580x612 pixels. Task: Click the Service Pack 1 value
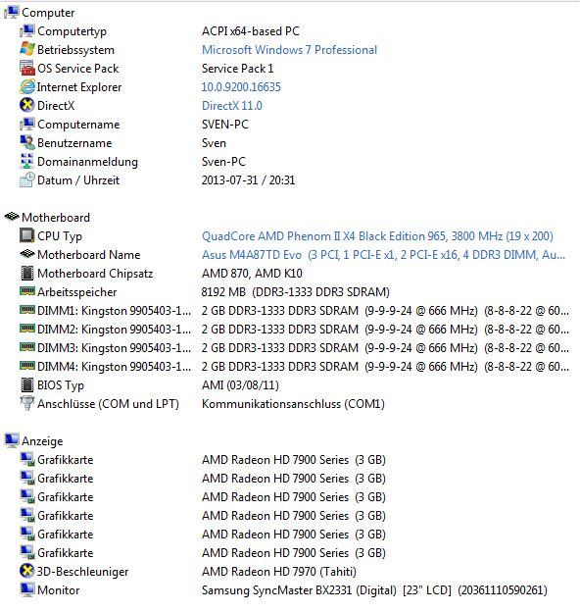coord(237,69)
